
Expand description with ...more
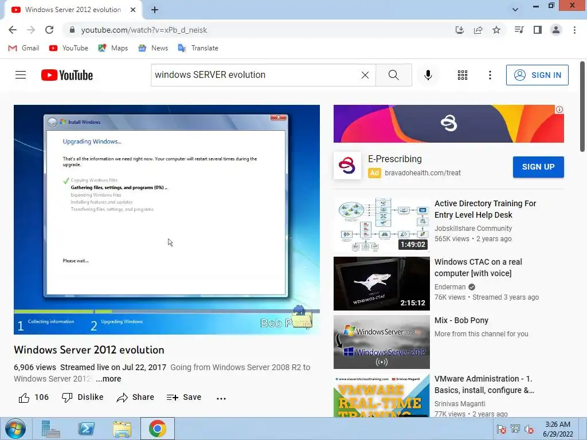108,379
